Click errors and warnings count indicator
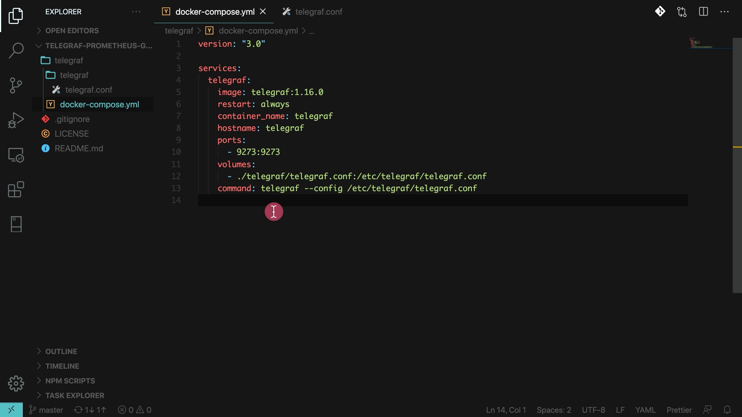 click(x=134, y=410)
